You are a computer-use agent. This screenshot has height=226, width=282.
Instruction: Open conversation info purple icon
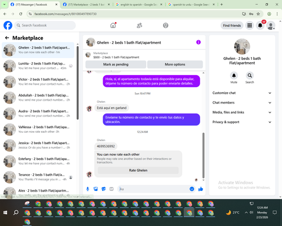pos(199,42)
